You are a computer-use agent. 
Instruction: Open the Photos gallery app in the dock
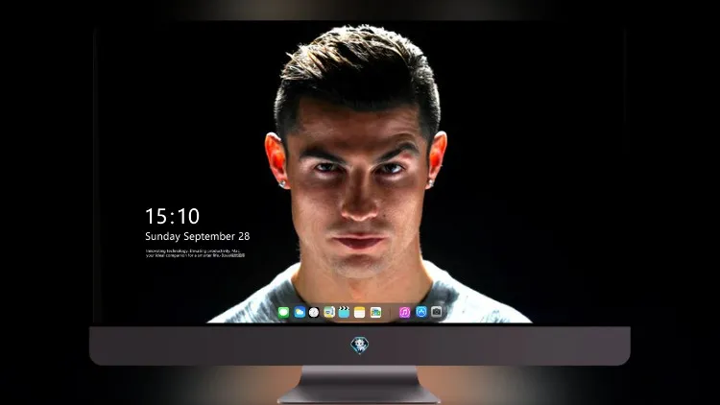click(375, 312)
